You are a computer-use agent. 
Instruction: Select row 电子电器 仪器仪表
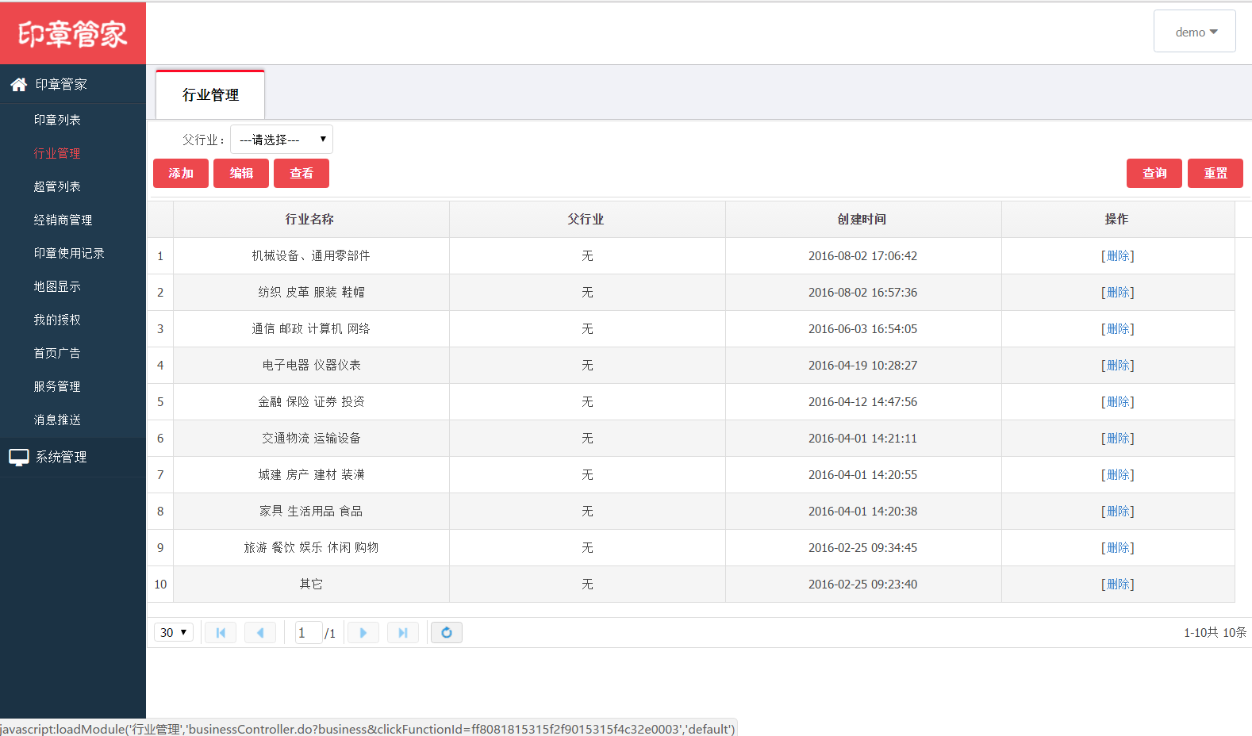690,365
